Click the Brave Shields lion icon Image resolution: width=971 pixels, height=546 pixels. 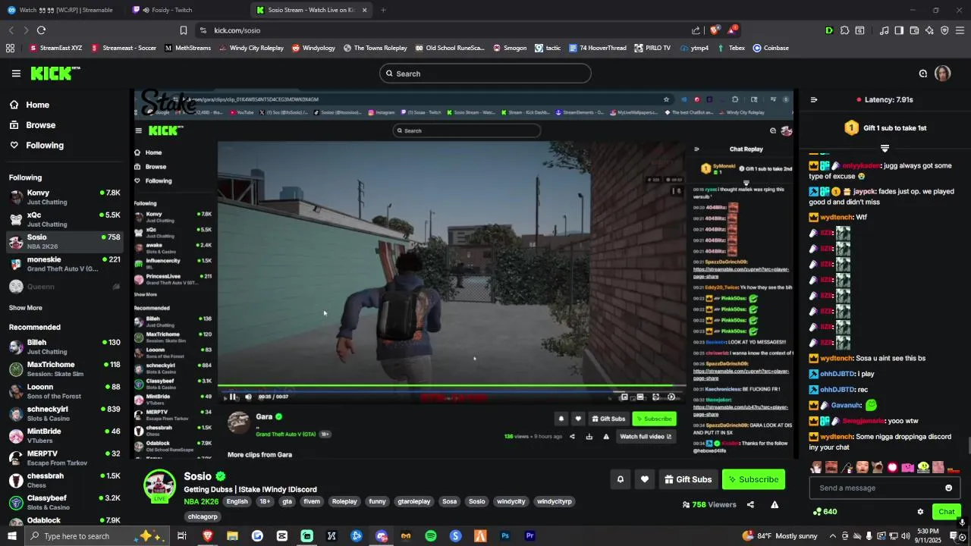[x=714, y=30]
